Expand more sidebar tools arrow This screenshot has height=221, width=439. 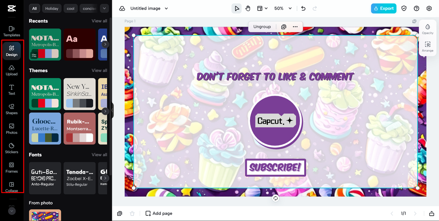pos(12,211)
